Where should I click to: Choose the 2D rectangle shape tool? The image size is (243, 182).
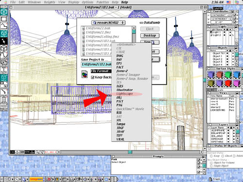pos(4,19)
